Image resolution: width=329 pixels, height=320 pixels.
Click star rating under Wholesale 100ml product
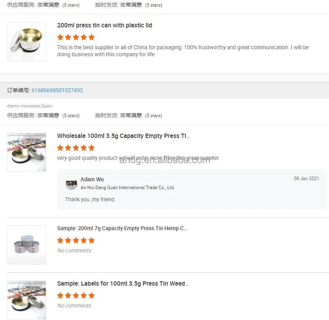click(76, 148)
